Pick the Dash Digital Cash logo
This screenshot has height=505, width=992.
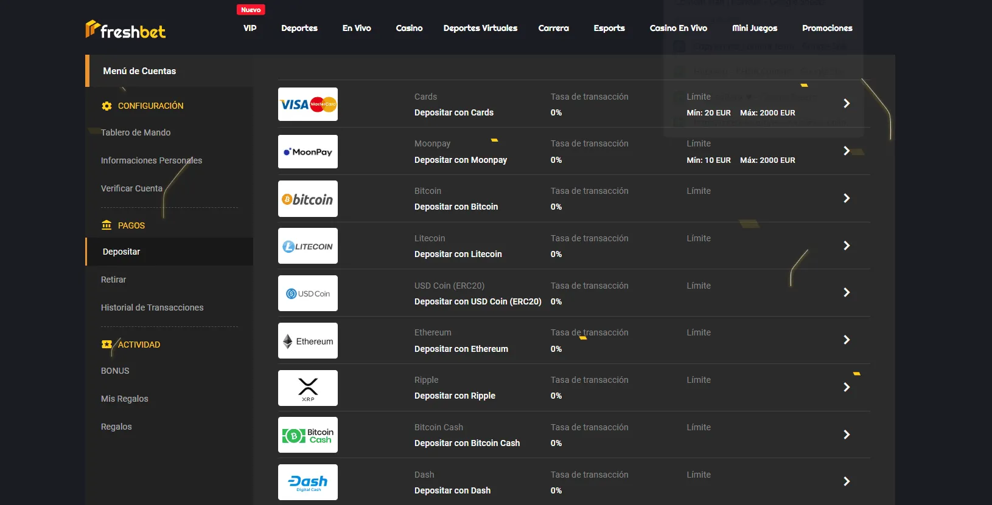[308, 483]
